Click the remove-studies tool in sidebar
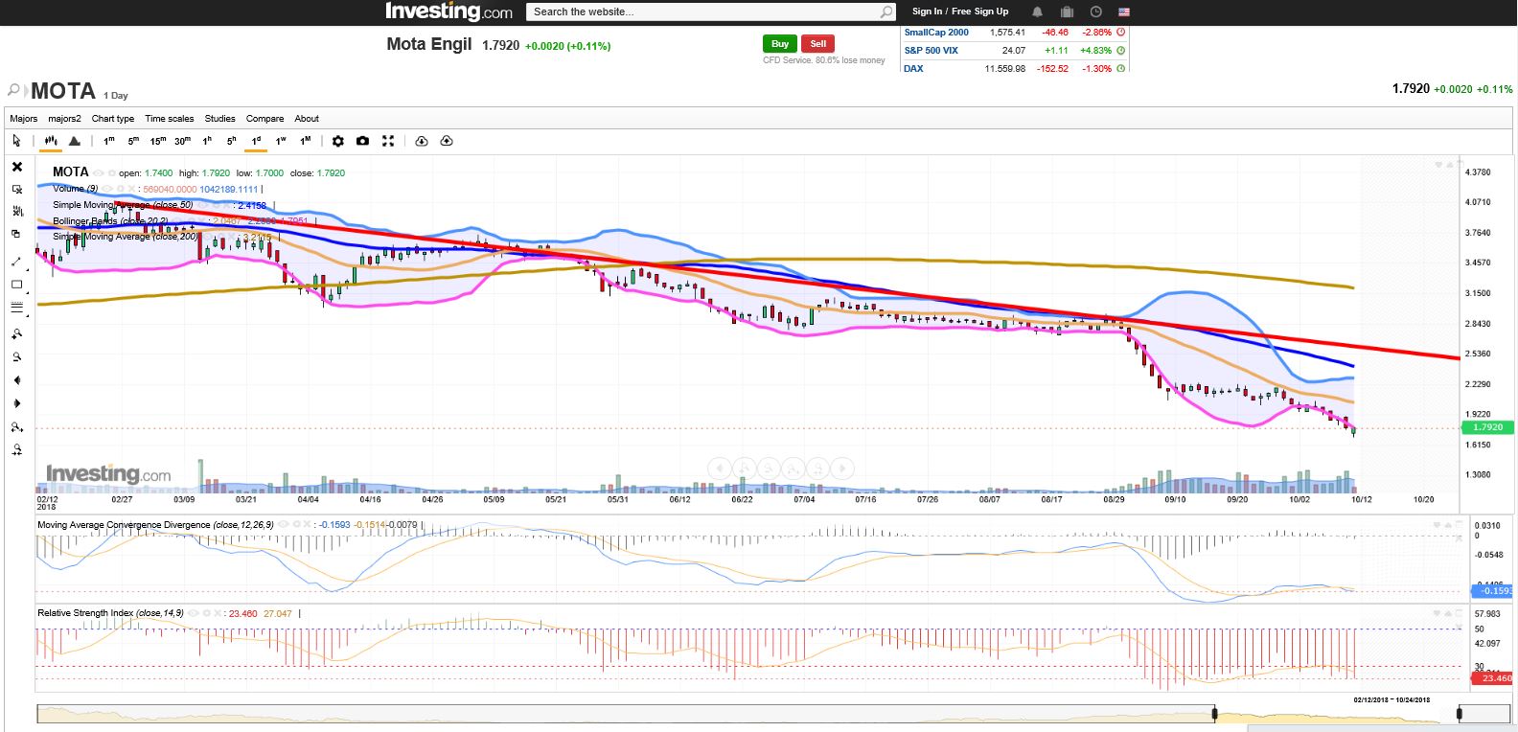 click(17, 212)
